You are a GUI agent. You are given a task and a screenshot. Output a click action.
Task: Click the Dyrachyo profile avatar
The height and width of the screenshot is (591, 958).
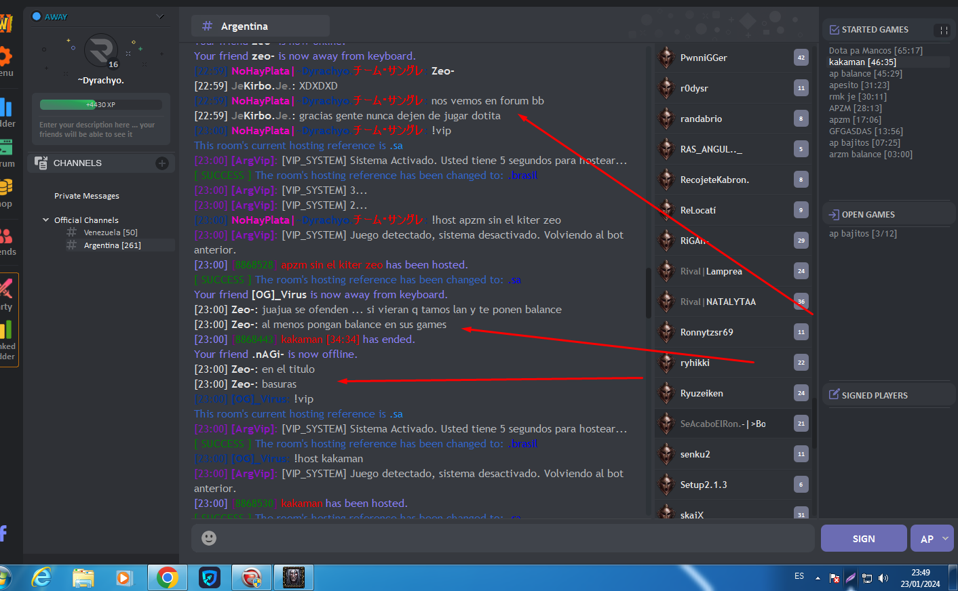click(x=101, y=51)
